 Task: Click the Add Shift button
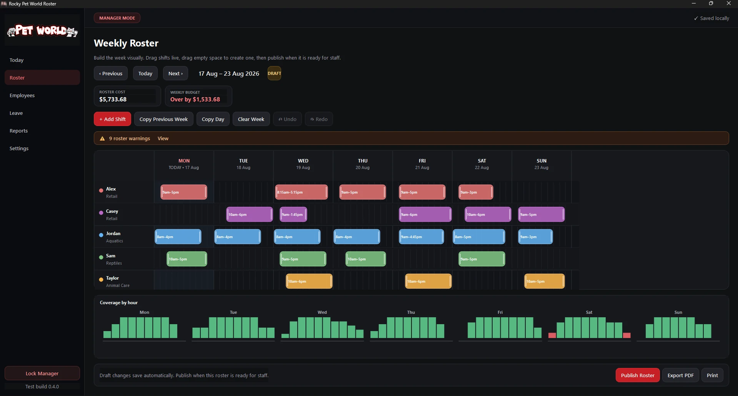pyautogui.click(x=112, y=119)
